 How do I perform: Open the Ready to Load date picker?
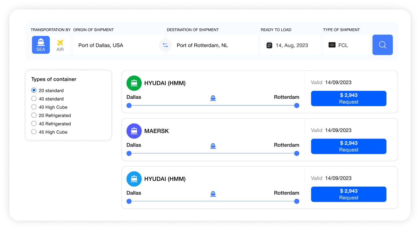291,45
